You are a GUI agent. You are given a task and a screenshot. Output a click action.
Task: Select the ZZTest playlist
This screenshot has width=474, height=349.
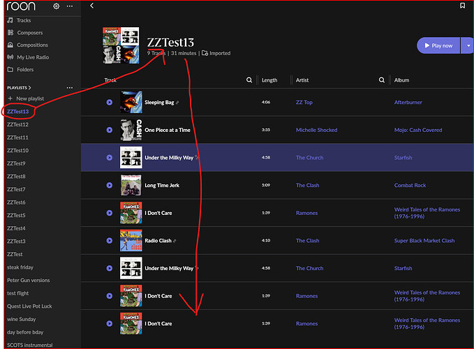(15, 255)
